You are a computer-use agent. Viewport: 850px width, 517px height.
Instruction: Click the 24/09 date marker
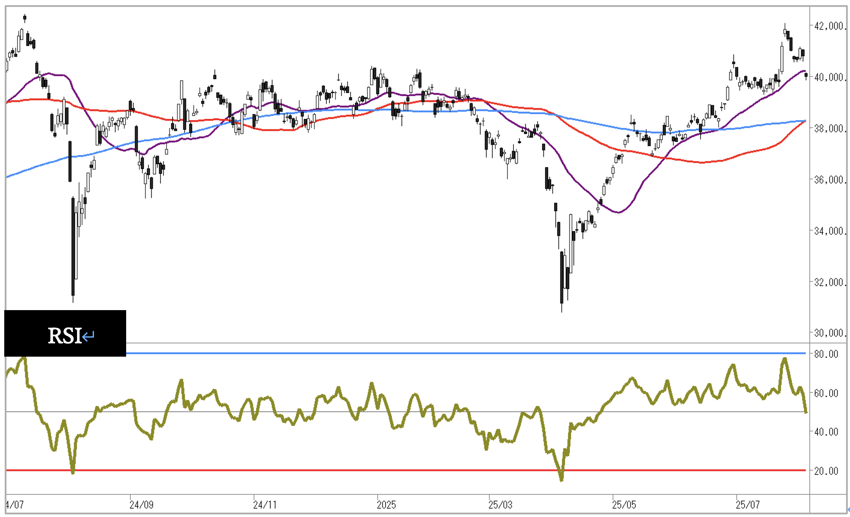[141, 505]
